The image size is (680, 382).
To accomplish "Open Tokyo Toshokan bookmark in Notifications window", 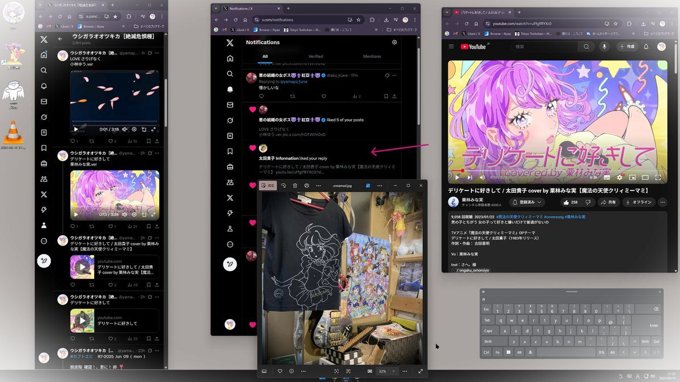I will click(x=303, y=29).
